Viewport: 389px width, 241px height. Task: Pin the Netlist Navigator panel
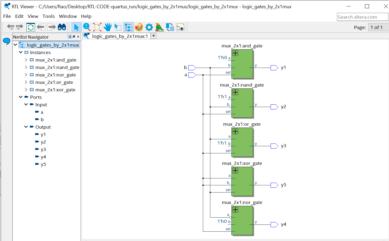tap(70, 37)
